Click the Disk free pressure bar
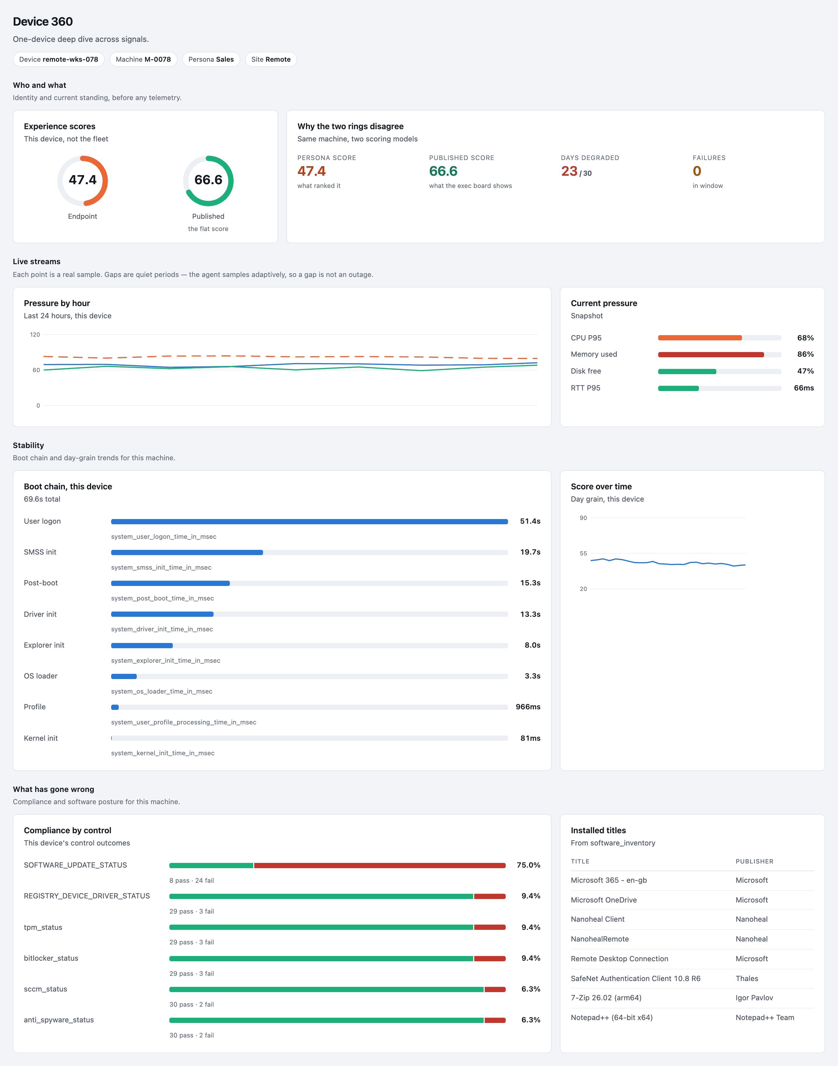The image size is (838, 1066). [x=719, y=371]
